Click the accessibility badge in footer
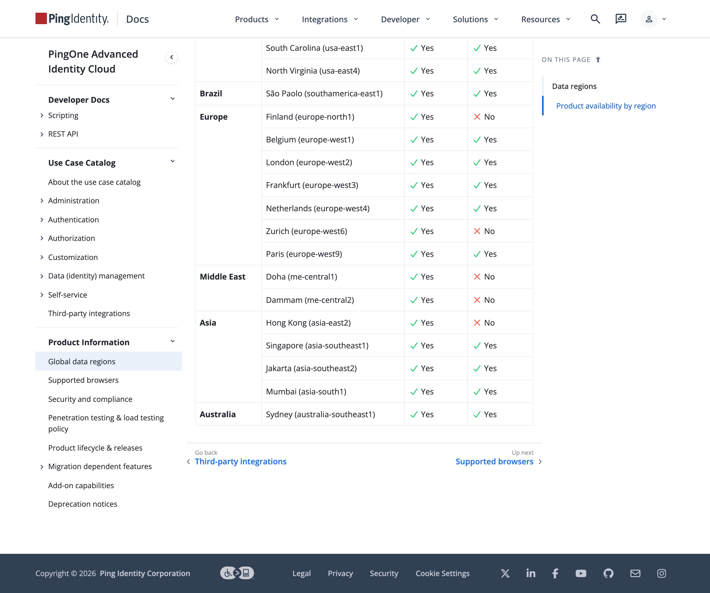 [237, 573]
